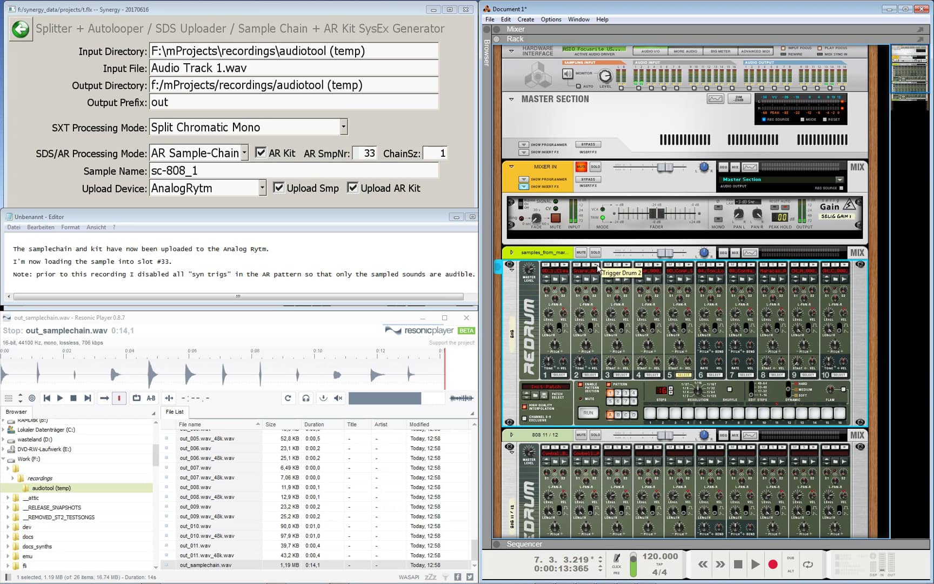Open the SXT Processing Mode dropdown
934x584 pixels.
(x=343, y=127)
